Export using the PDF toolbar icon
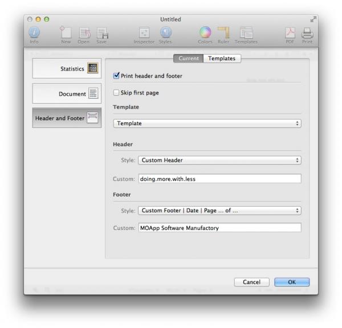This screenshot has height=328, width=342. point(289,33)
